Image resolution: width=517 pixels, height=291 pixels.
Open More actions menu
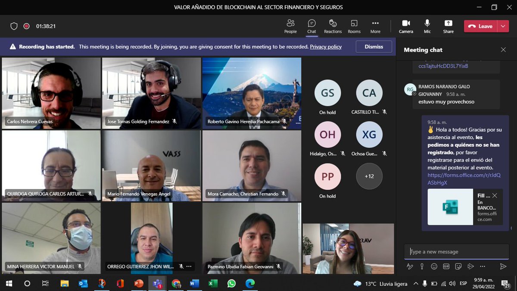(x=375, y=26)
